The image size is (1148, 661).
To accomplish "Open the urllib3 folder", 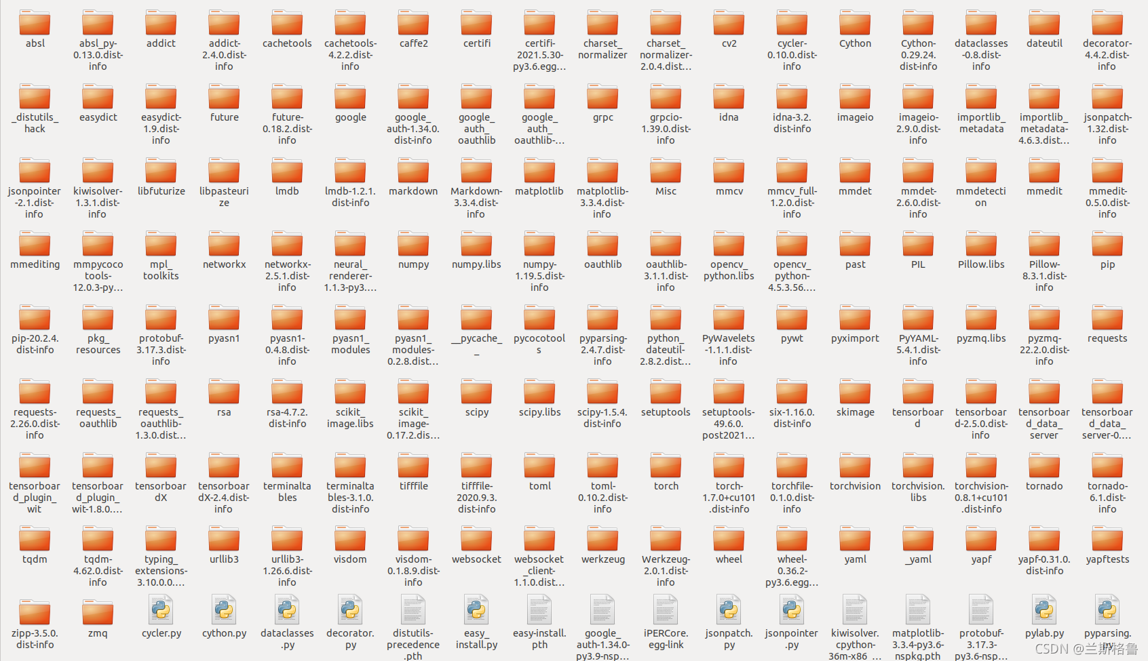I will click(x=224, y=539).
